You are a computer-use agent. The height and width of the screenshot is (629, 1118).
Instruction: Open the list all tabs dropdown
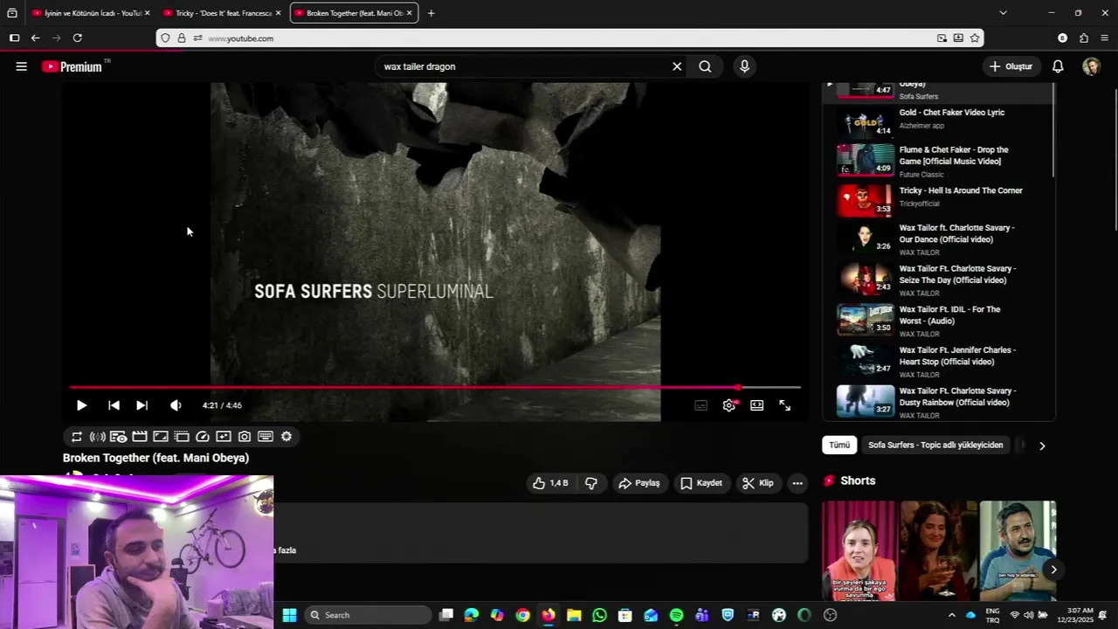[x=1003, y=13]
